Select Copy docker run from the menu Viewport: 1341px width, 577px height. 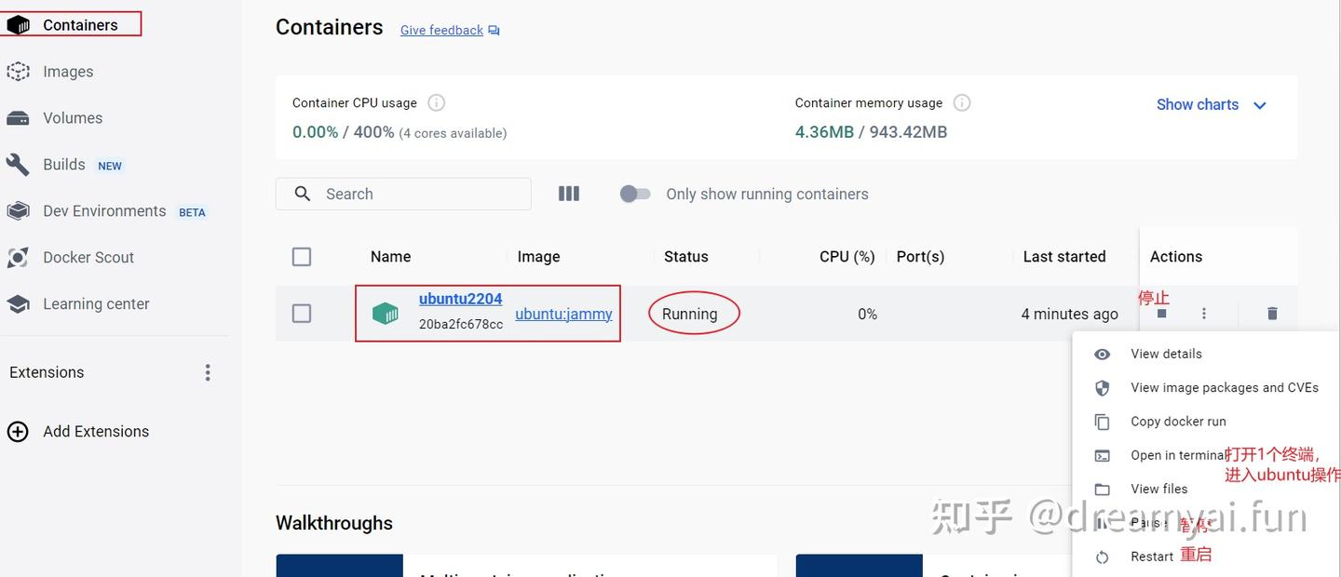[1178, 422]
